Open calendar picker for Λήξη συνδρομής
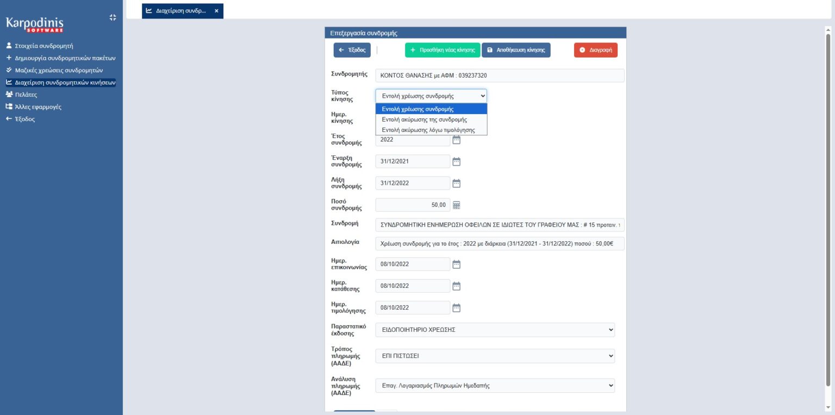The image size is (835, 415). [x=456, y=183]
